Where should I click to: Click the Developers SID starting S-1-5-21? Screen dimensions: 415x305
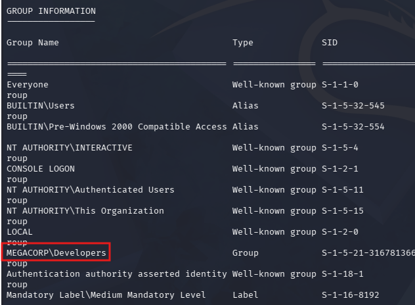click(368, 253)
